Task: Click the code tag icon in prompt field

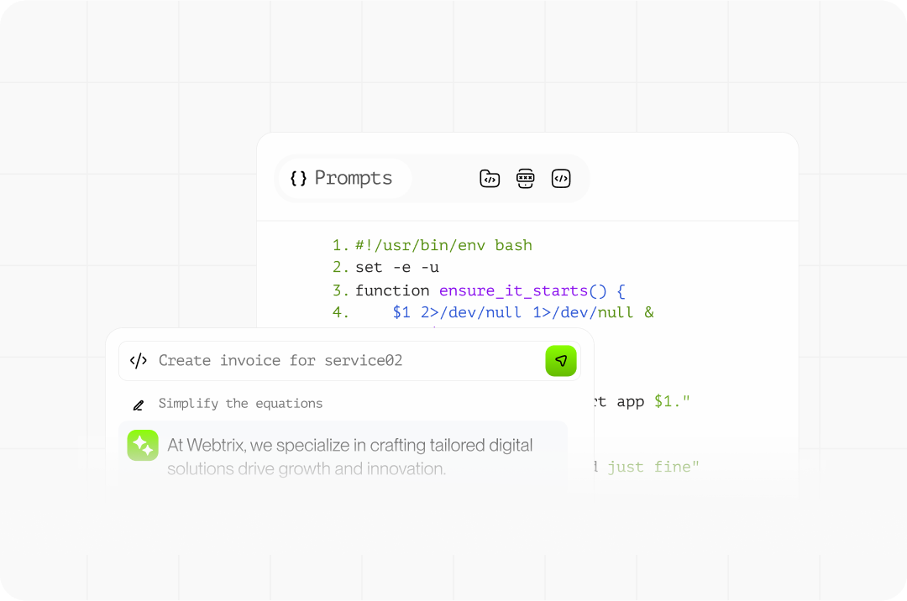Action: pos(139,361)
